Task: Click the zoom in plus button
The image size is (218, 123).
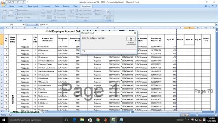Action: click(216, 115)
